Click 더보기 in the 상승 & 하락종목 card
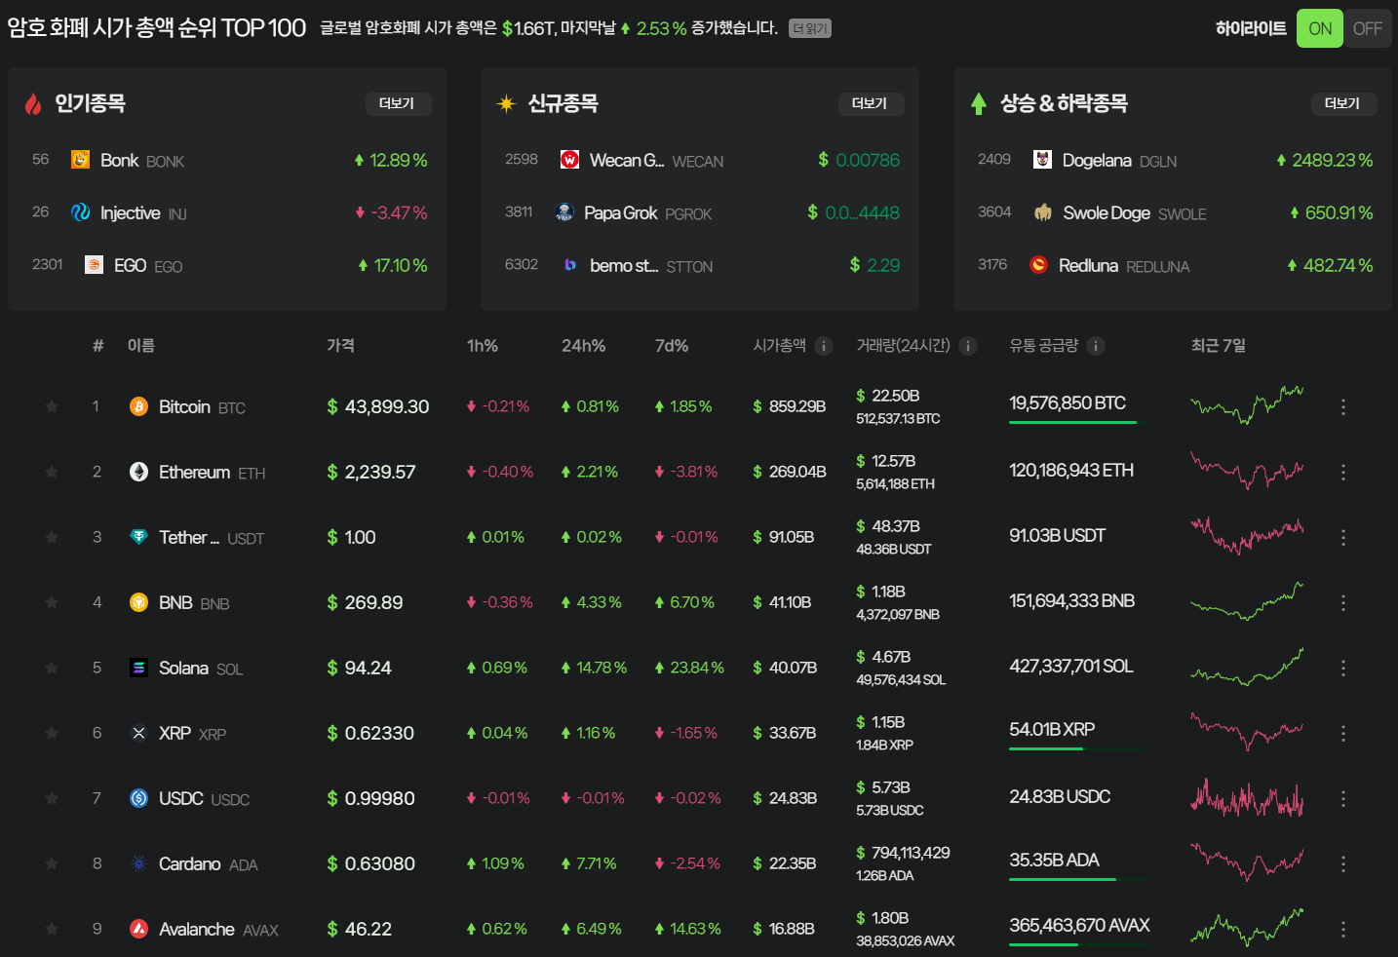This screenshot has width=1398, height=957. [1343, 103]
